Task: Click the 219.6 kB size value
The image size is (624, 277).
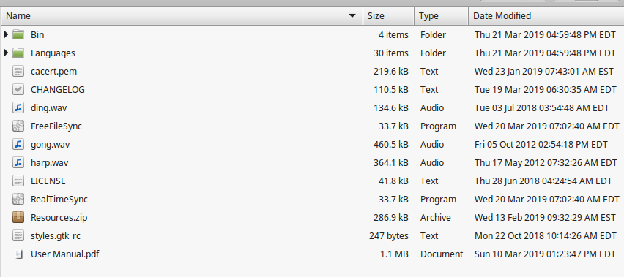Action: (x=391, y=72)
